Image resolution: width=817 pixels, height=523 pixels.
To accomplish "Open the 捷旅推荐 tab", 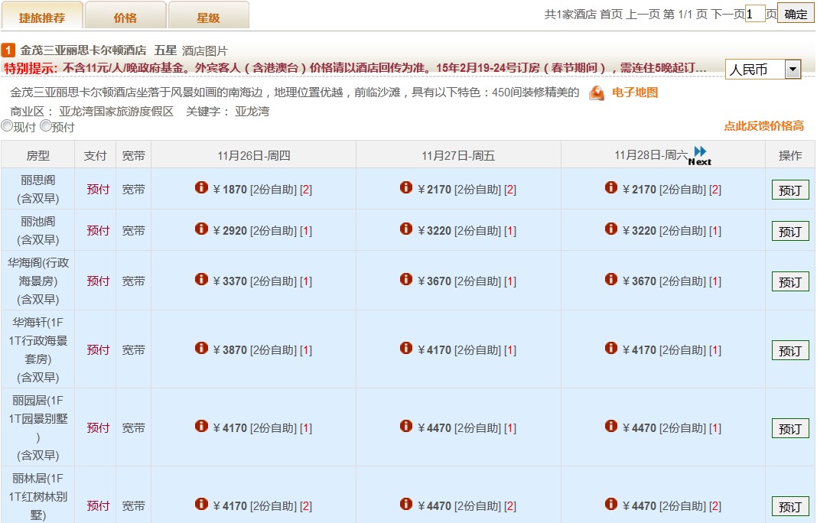I will (42, 17).
